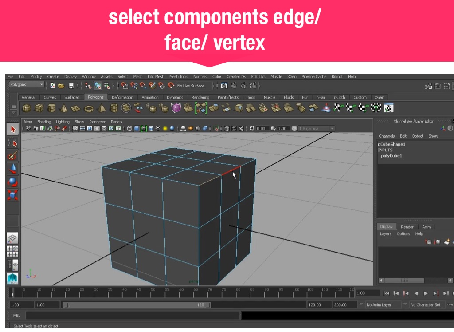454x332 pixels.
Task: Choose the Paint Selection tool
Action: tap(12, 156)
